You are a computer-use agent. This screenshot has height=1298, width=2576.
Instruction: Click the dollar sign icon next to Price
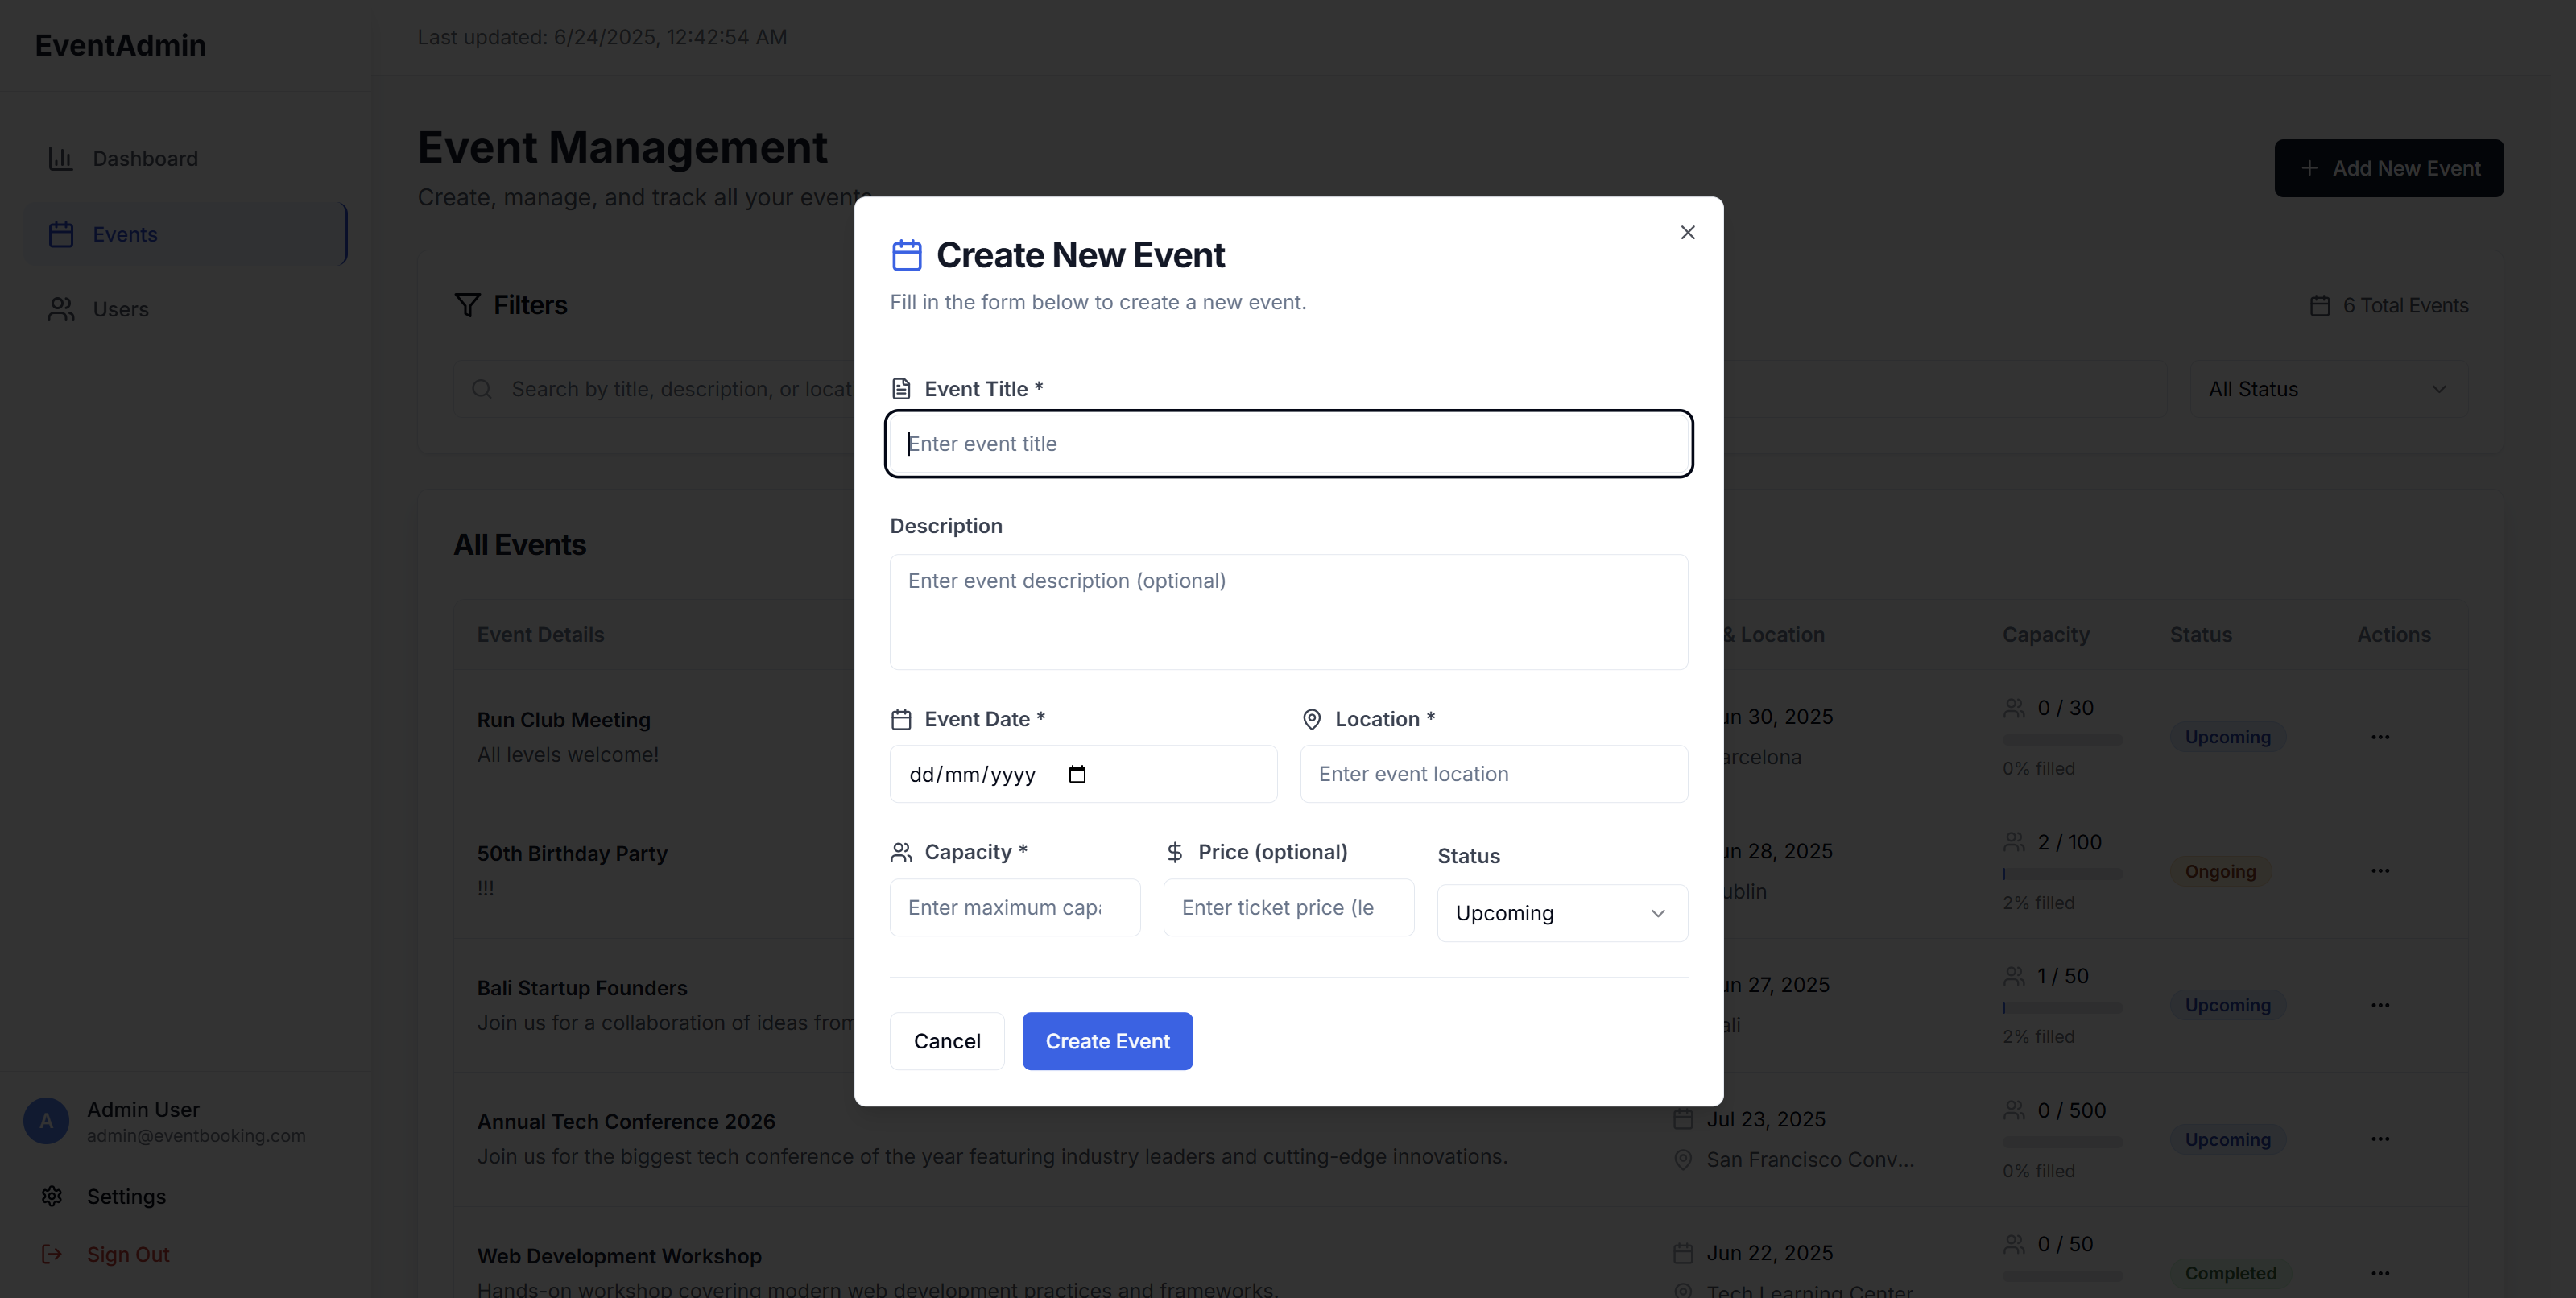click(x=1174, y=851)
